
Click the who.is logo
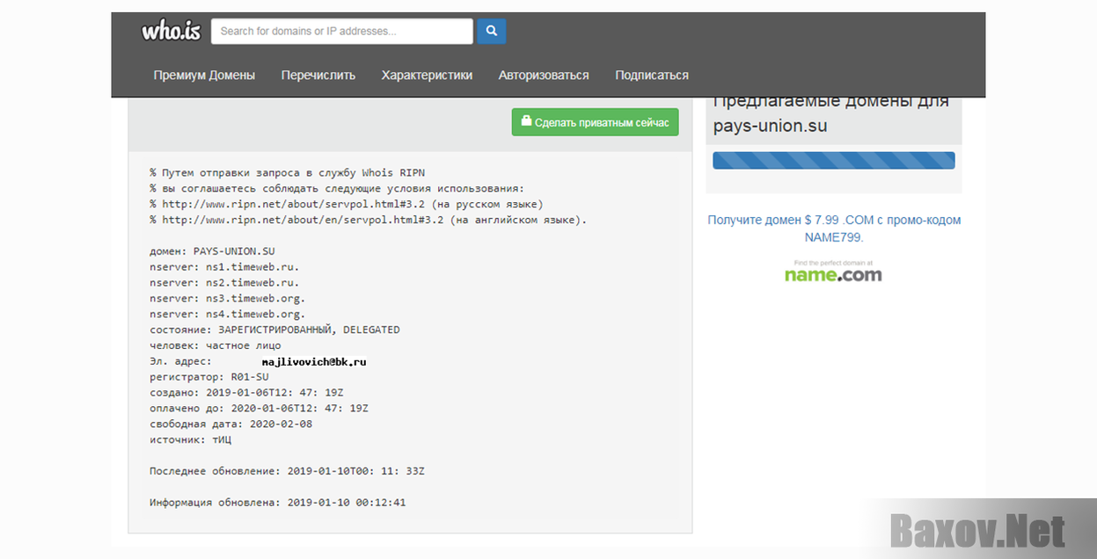(x=172, y=32)
